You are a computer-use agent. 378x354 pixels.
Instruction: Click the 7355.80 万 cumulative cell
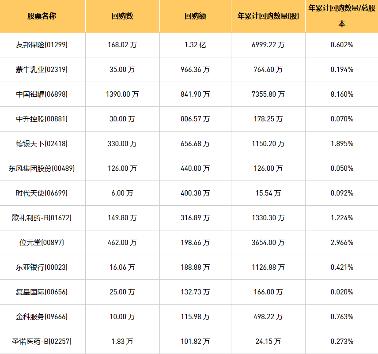(x=268, y=94)
